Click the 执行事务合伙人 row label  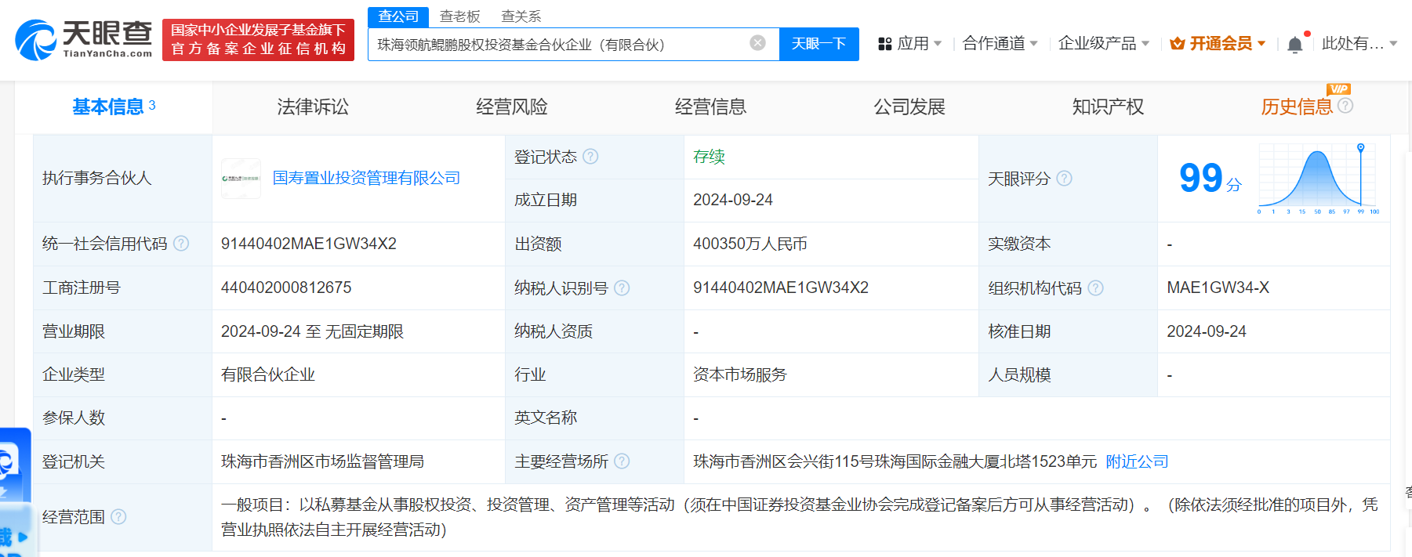click(x=96, y=179)
